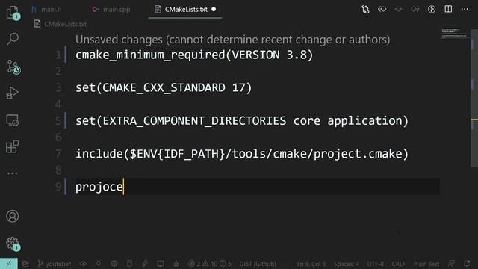Click the folder icon in status bar
The image size is (478, 269).
tap(25, 264)
